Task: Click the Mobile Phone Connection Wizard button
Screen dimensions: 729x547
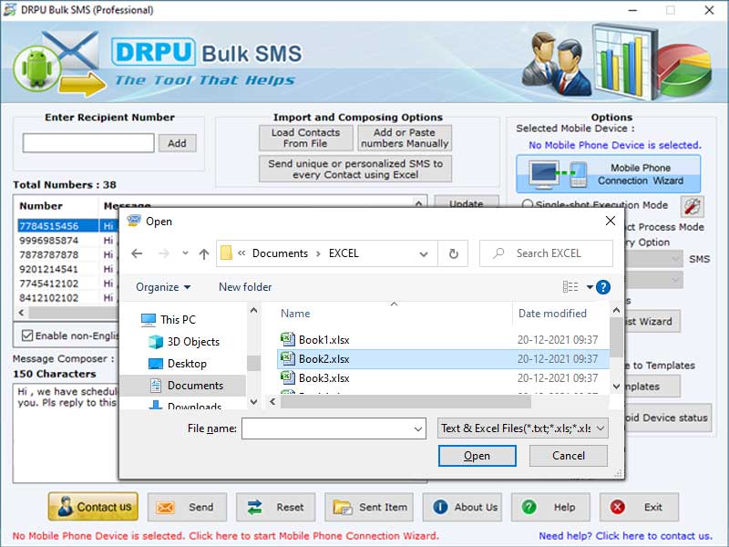Action: (x=609, y=174)
